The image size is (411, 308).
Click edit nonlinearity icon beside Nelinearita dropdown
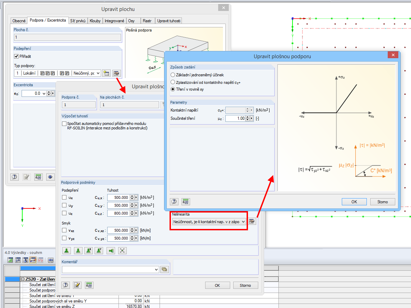tap(252, 222)
